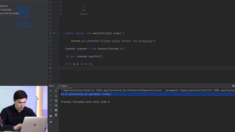Click the java command path line in console
The height and width of the screenshot is (132, 235).
coord(148,90)
